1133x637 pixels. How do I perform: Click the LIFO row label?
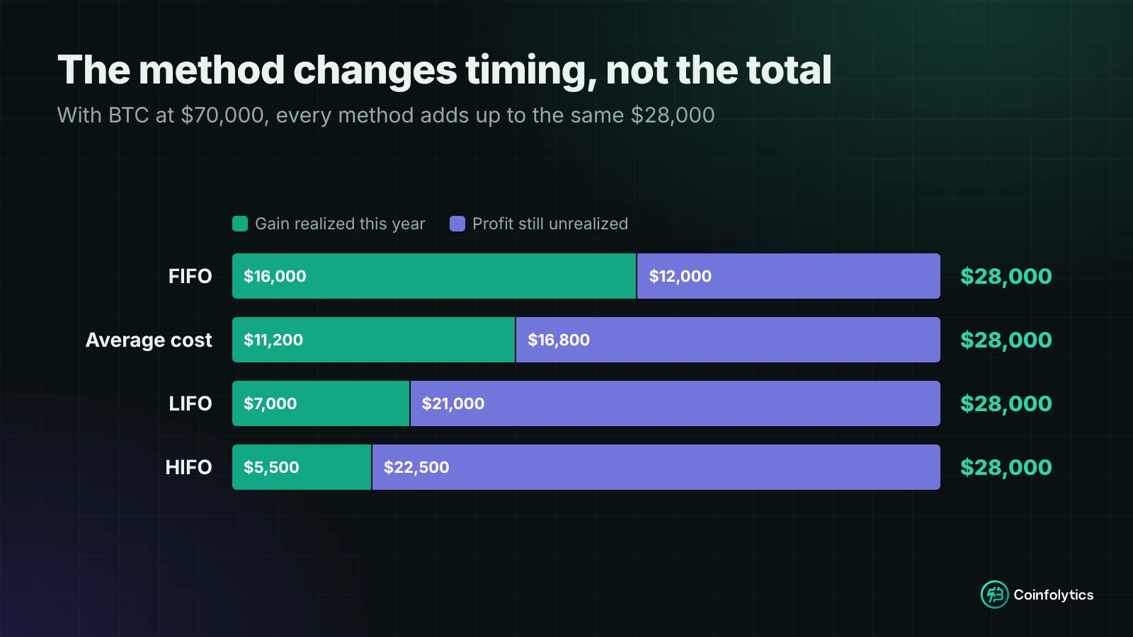click(x=190, y=403)
